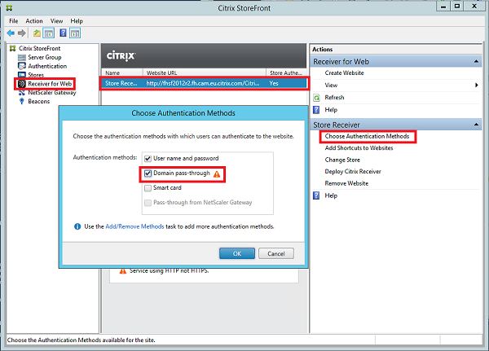Image resolution: width=489 pixels, height=351 pixels.
Task: Click OK in the authentication dialog
Action: pos(237,253)
